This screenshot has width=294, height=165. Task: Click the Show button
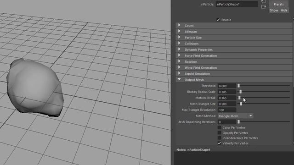[274, 10]
